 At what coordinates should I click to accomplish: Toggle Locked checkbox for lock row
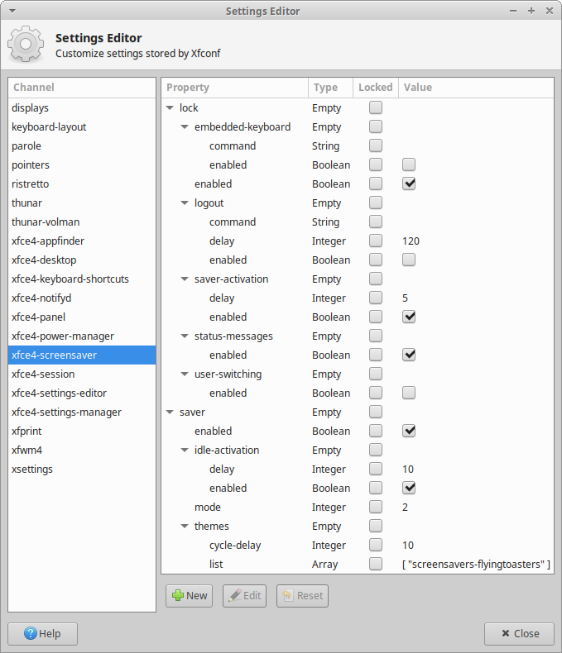376,107
